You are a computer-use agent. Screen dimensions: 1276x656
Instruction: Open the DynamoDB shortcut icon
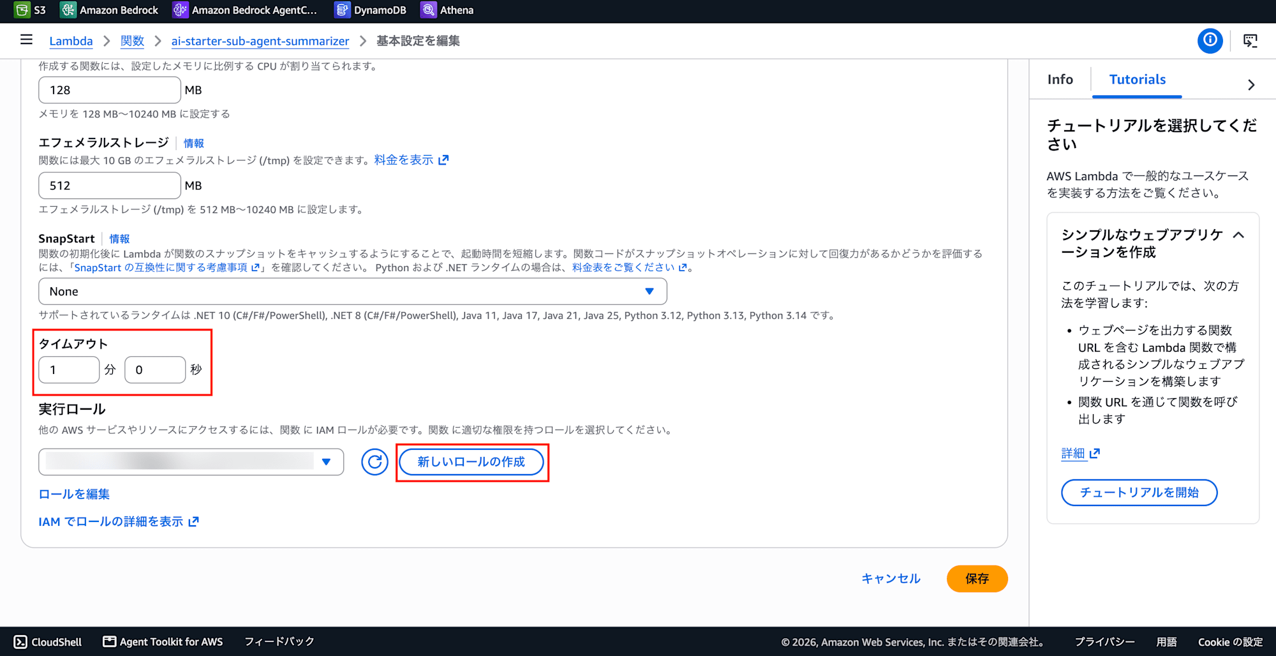pos(342,10)
